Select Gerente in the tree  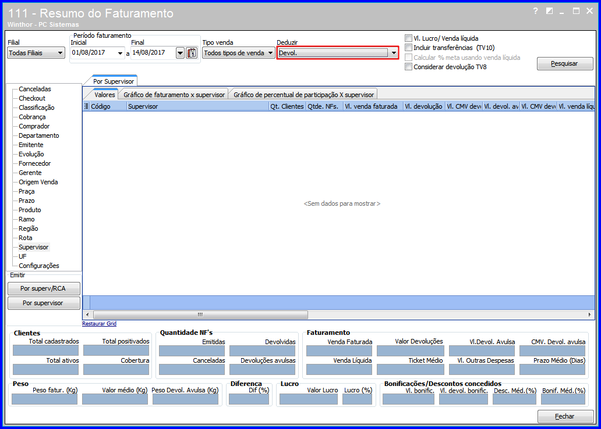click(30, 173)
